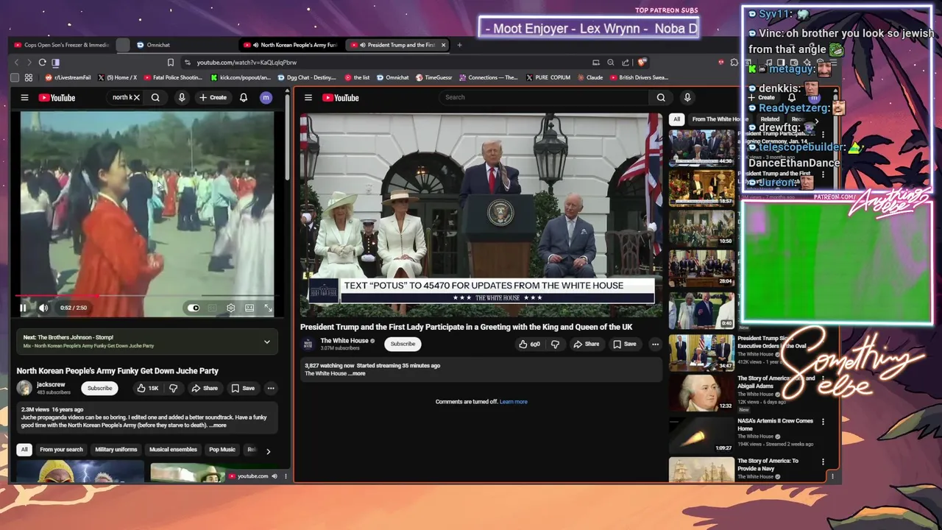
Task: Expand the jackscrew description with '...more'
Action: (x=219, y=425)
